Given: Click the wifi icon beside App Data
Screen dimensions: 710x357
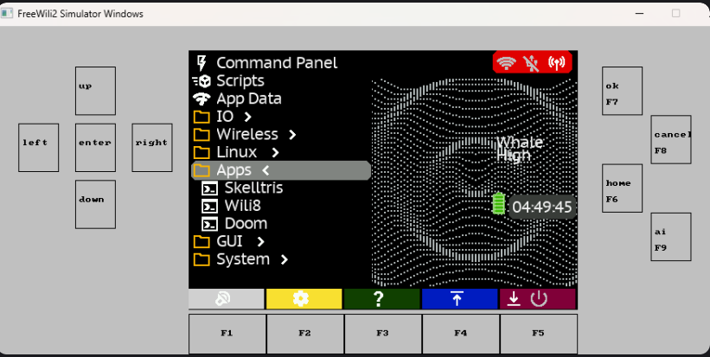Looking at the screenshot, I should click(201, 99).
